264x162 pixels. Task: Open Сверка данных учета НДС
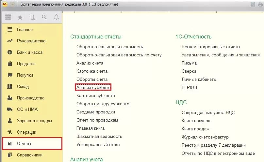click(x=208, y=112)
